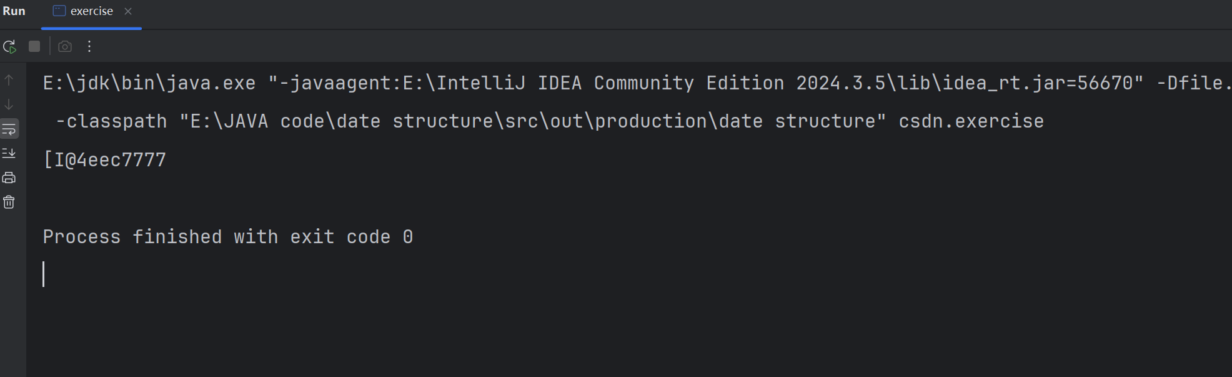Image resolution: width=1232 pixels, height=377 pixels.
Task: Clear all console output with trash icon
Action: (9, 203)
